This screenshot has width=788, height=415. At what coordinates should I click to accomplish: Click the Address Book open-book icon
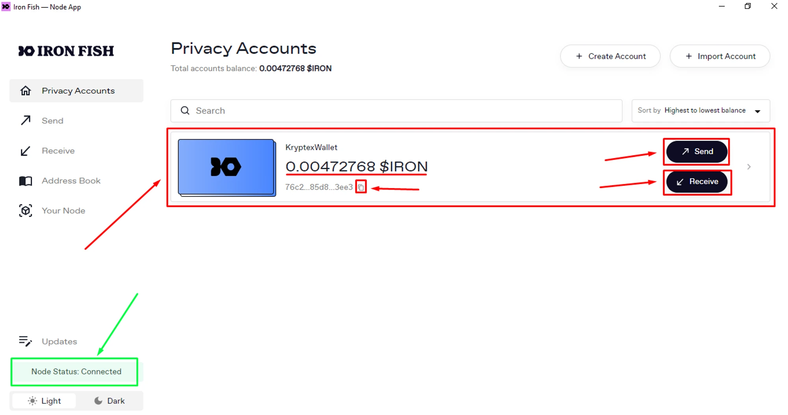[26, 181]
